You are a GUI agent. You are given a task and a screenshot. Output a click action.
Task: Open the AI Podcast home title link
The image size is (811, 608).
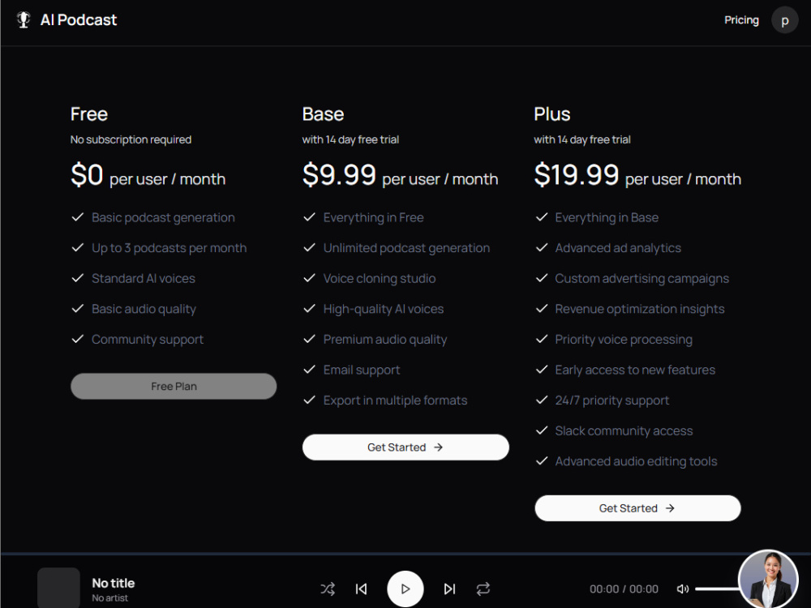pos(79,19)
